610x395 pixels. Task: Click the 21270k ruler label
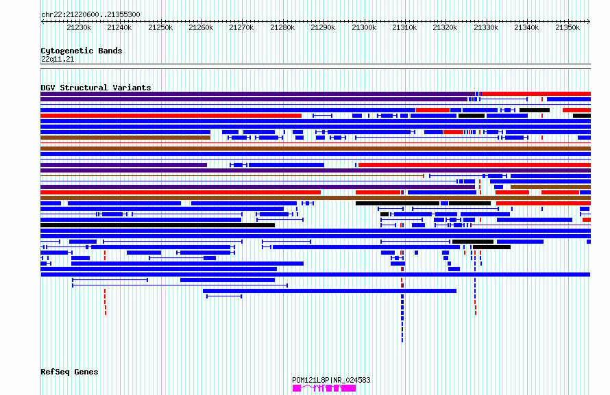pyautogui.click(x=241, y=27)
